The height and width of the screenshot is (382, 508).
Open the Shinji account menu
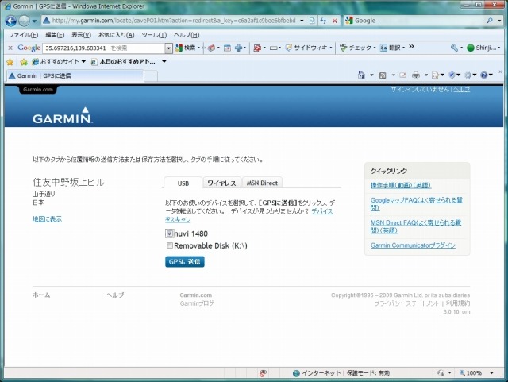point(483,48)
